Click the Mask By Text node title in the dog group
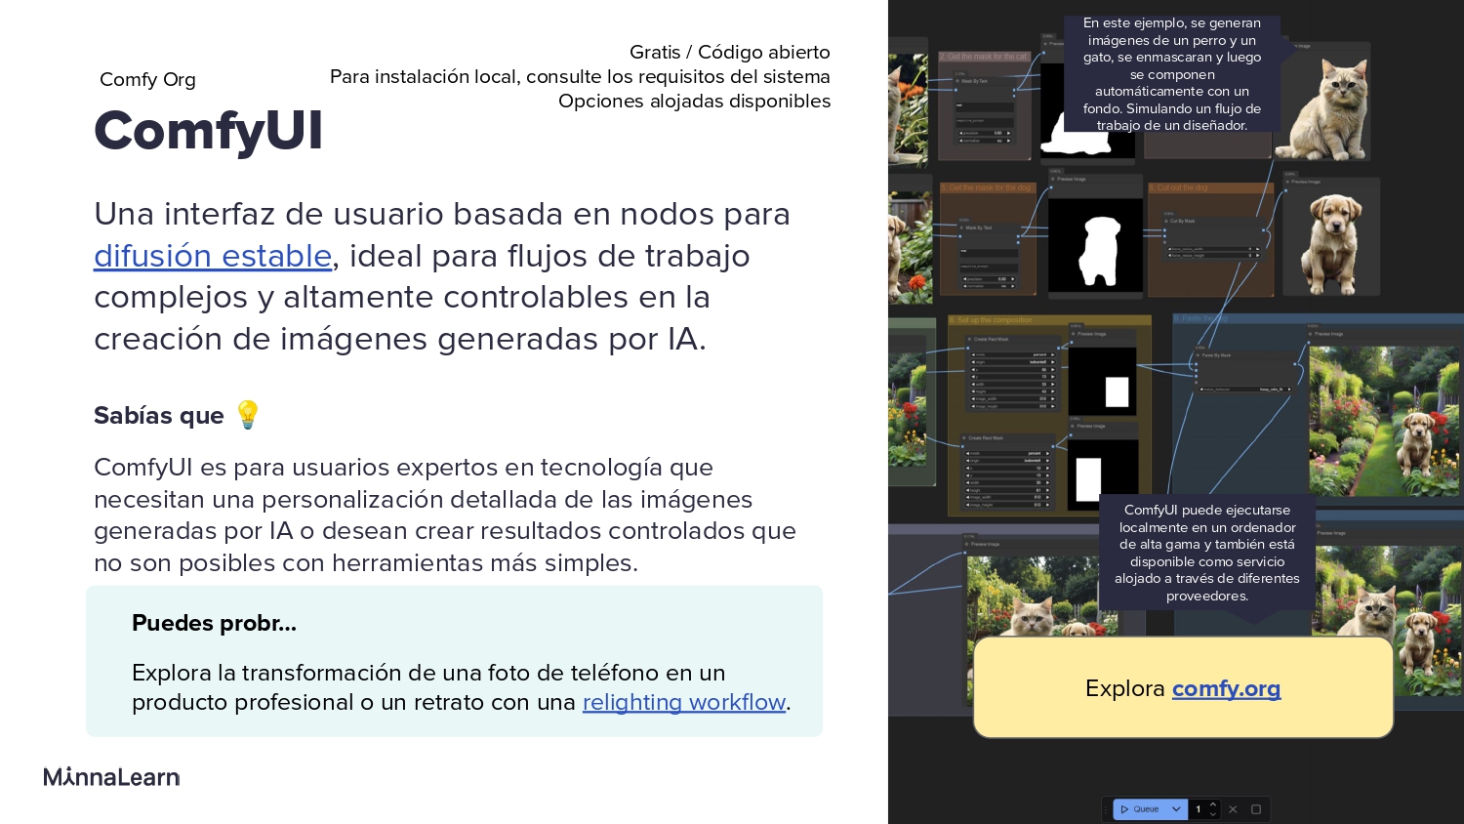 (x=977, y=227)
